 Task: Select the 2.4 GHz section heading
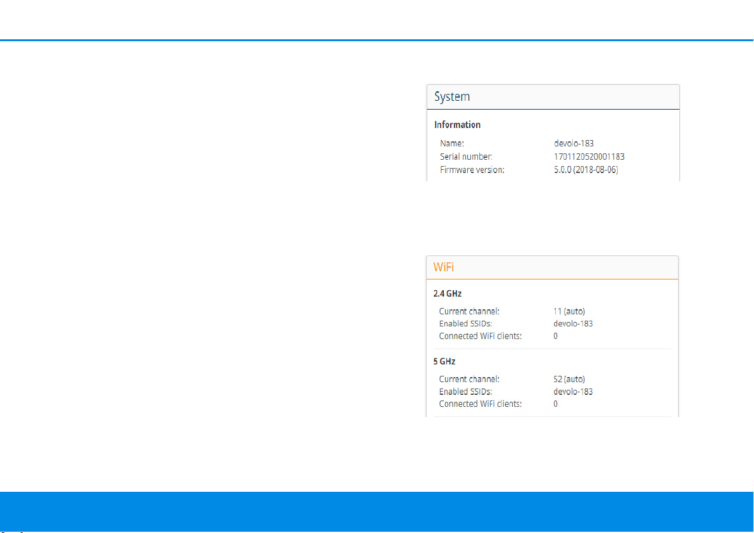pos(448,293)
